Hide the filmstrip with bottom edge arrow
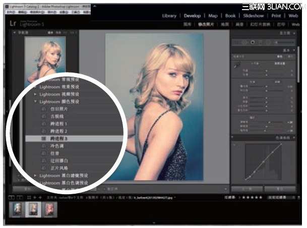Image resolution: width=307 pixels, height=228 pixels. pyautogui.click(x=154, y=223)
